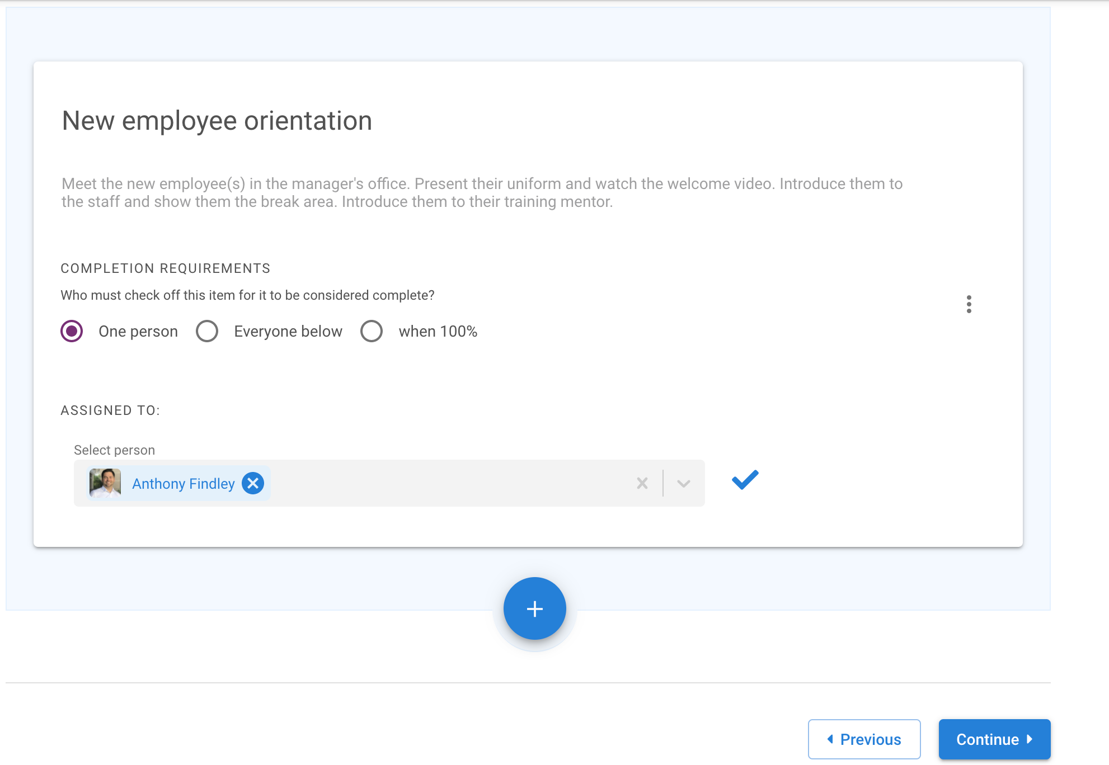The image size is (1109, 765).
Task: Open the three-dot options menu
Action: (969, 304)
